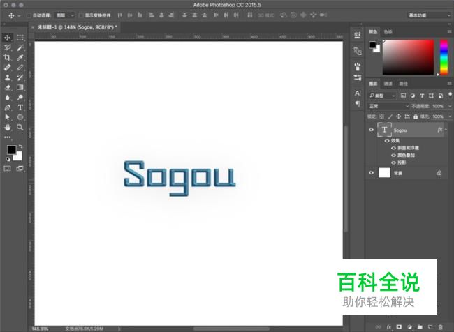Select the Magic Wand tool
454x332 pixels.
pyautogui.click(x=20, y=47)
